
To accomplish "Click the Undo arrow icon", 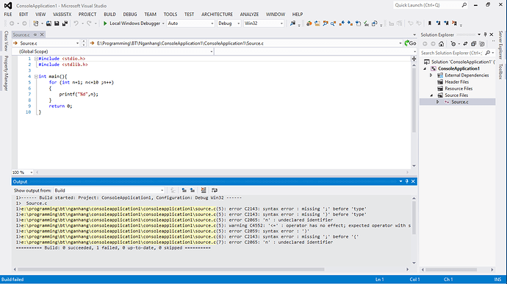I will click(76, 23).
